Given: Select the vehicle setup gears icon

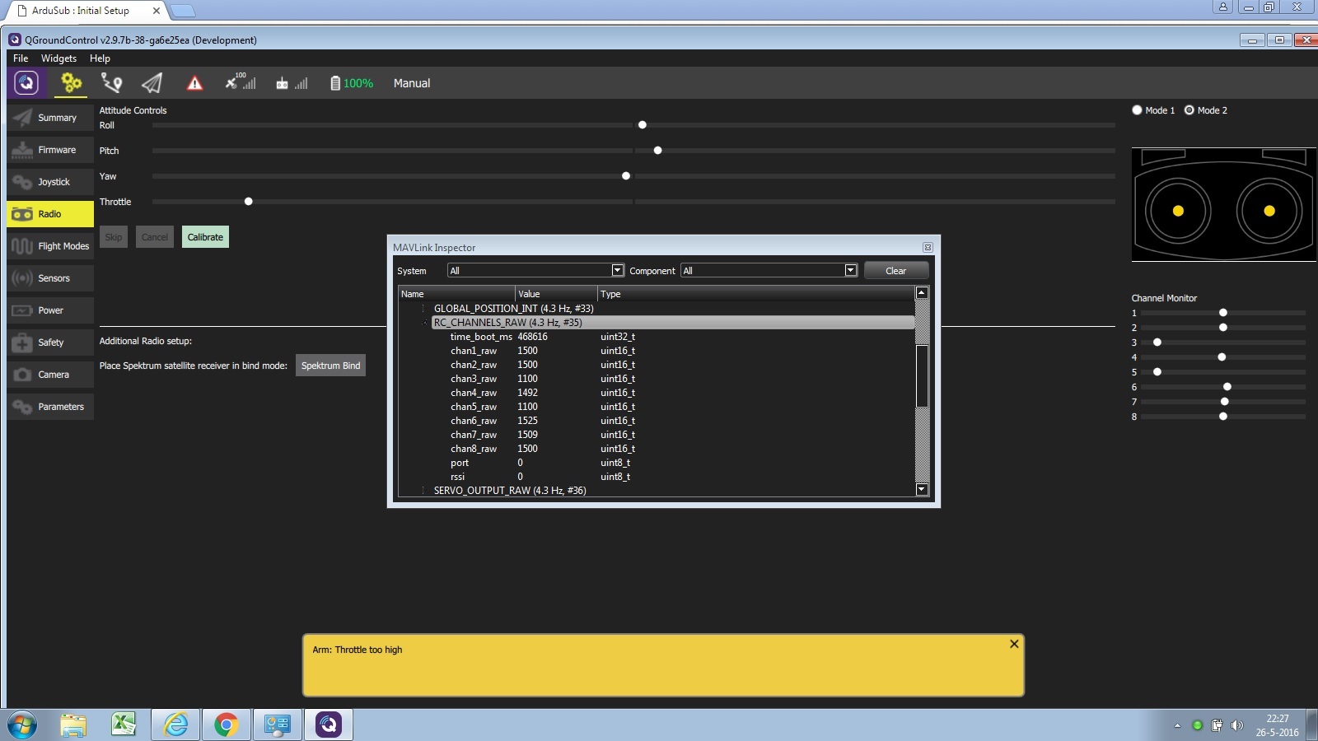Looking at the screenshot, I should tap(72, 82).
